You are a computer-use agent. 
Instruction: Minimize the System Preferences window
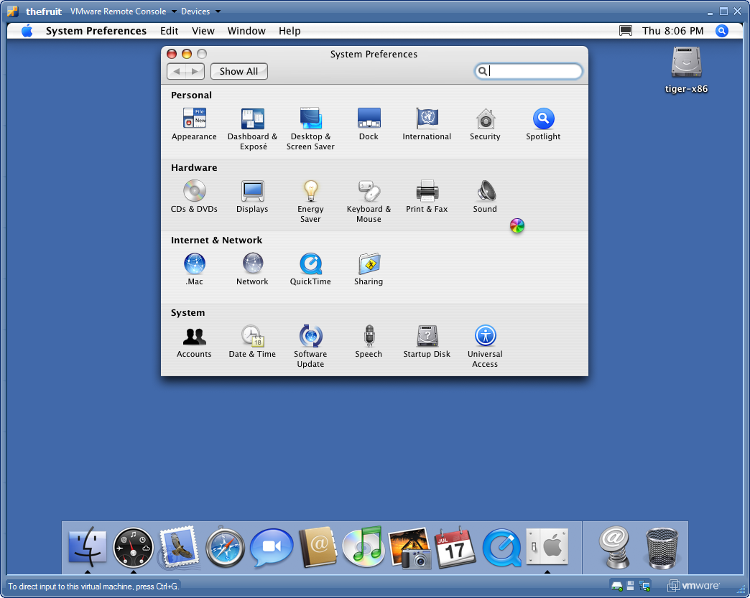[x=187, y=54]
